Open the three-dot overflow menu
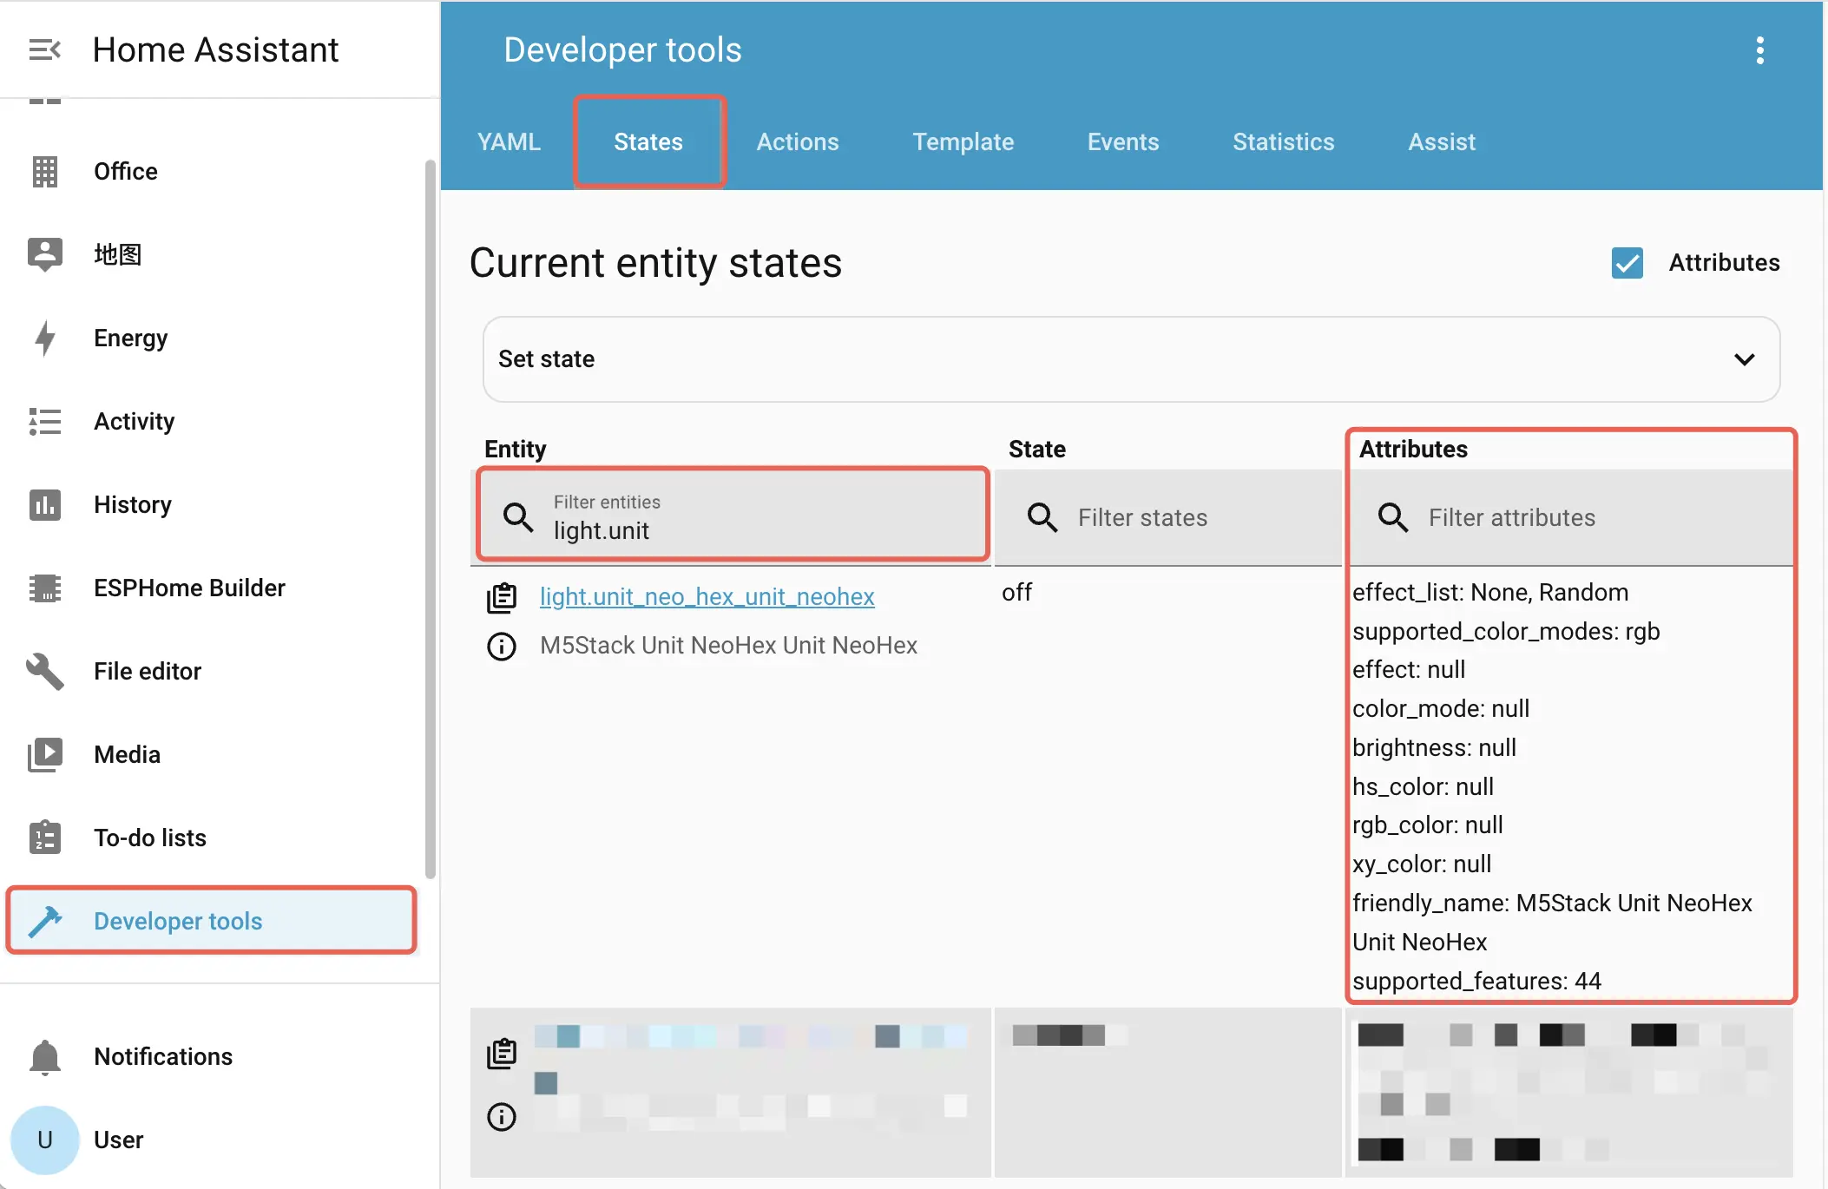The image size is (1828, 1189). tap(1759, 50)
